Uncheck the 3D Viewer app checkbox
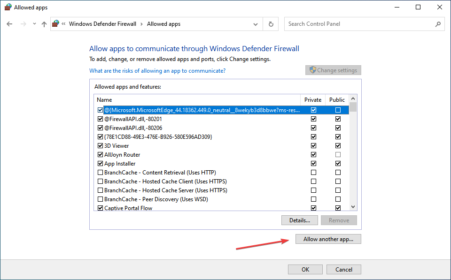Image resolution: width=451 pixels, height=280 pixels. [x=100, y=146]
